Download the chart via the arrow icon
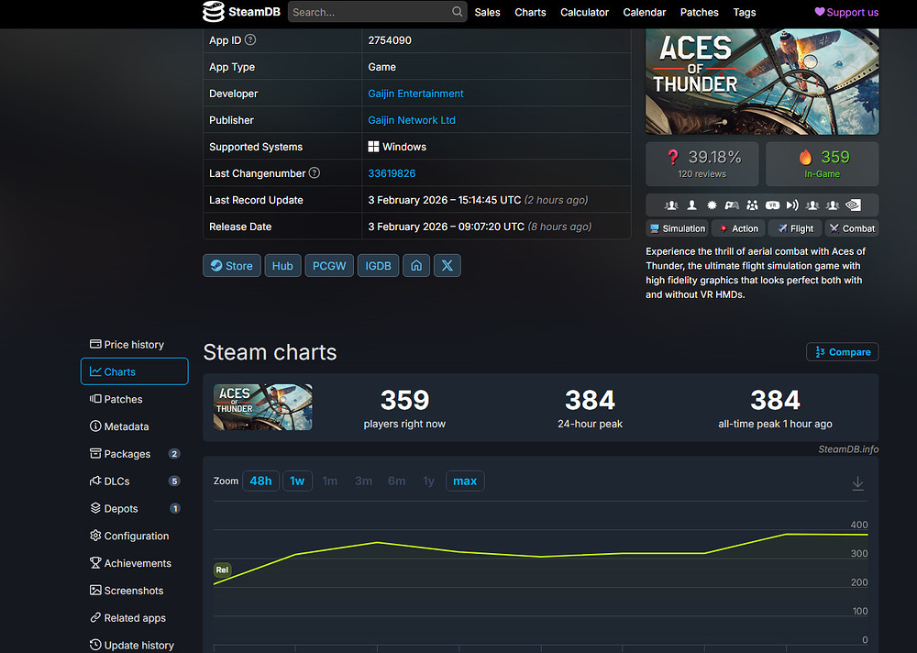917x653 pixels. [x=857, y=483]
